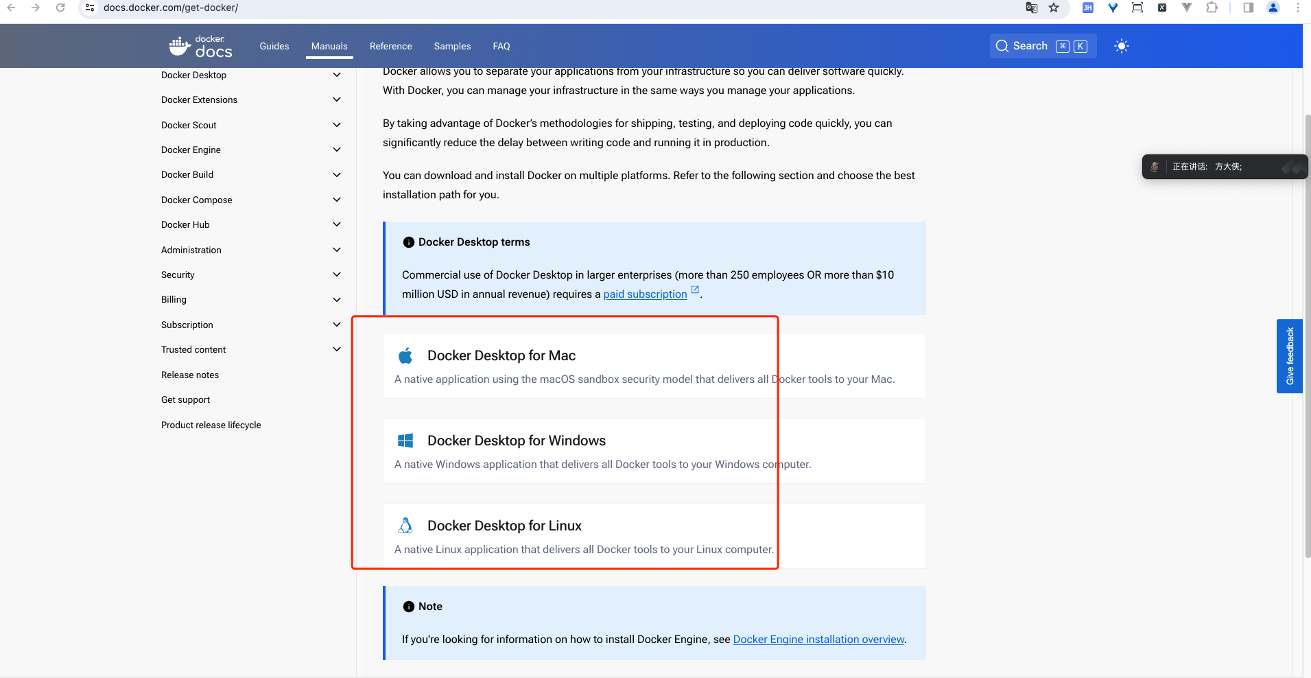1311x678 pixels.
Task: Open Release notes in sidebar
Action: tap(190, 375)
